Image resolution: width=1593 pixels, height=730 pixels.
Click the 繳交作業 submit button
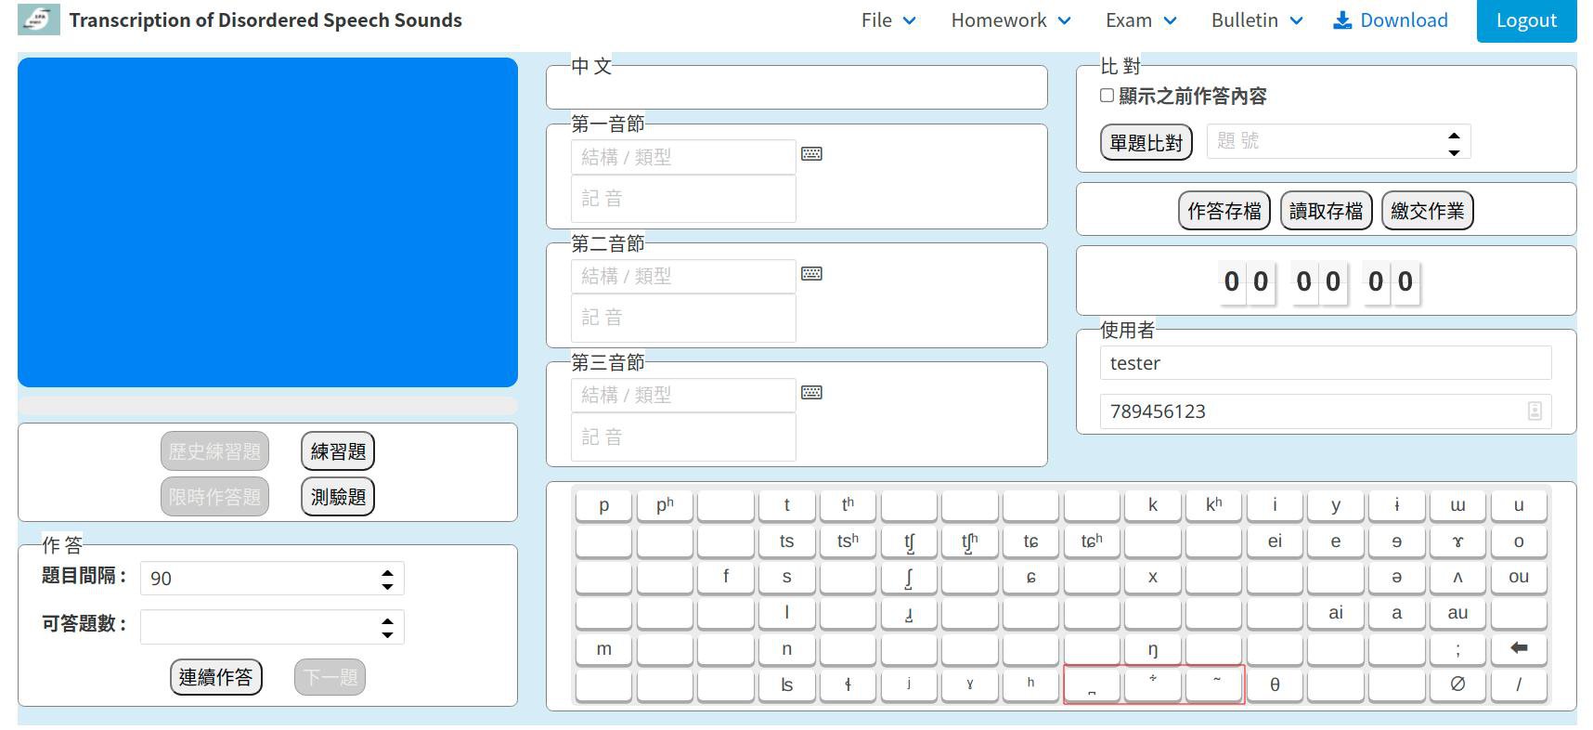(x=1427, y=211)
